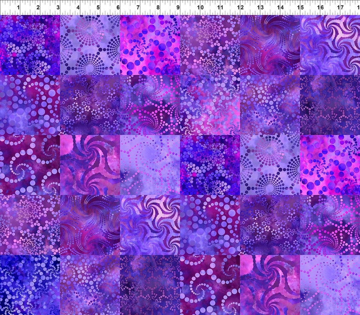Click the maroon swirl swatch on row three
Viewport: 360px width, 315px height.
click(x=90, y=165)
